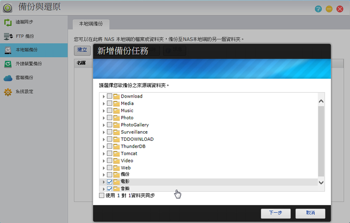Click the Music folder icon
350x223 pixels.
(116, 111)
